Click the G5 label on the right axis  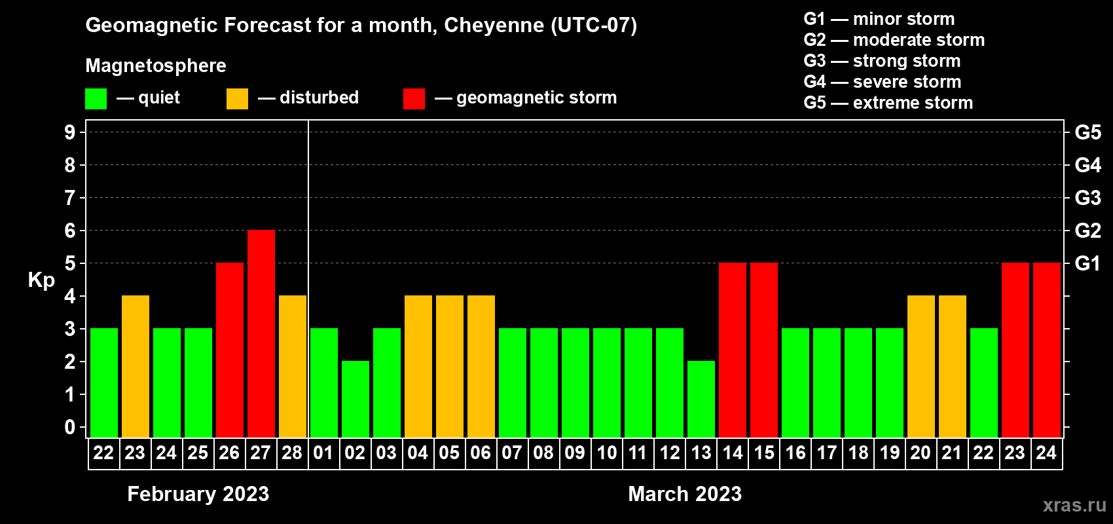click(1088, 133)
